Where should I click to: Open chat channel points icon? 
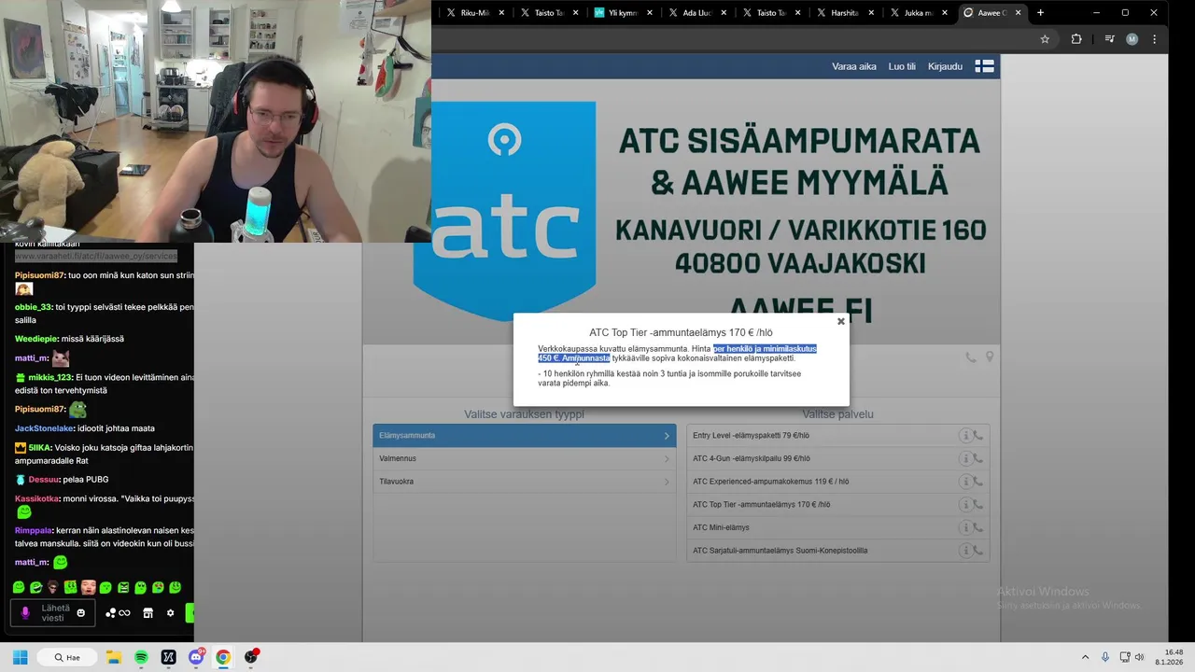[118, 613]
